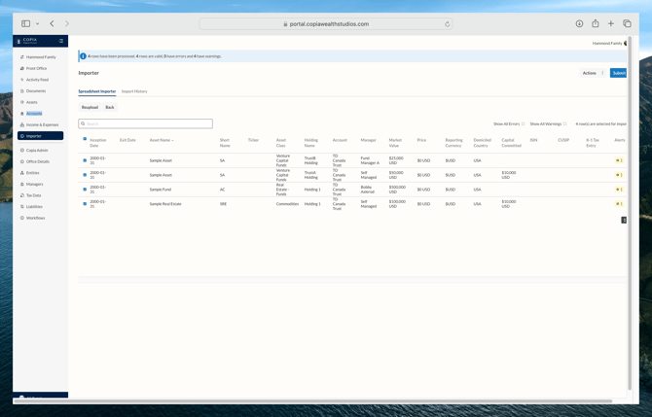Toggle the select-all checkbox in table header
This screenshot has height=417, width=652.
point(85,139)
